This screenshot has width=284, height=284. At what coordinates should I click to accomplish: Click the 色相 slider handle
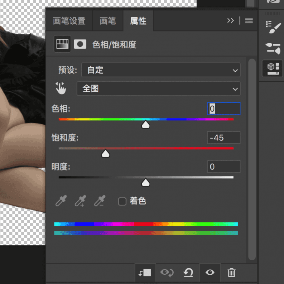tap(145, 124)
